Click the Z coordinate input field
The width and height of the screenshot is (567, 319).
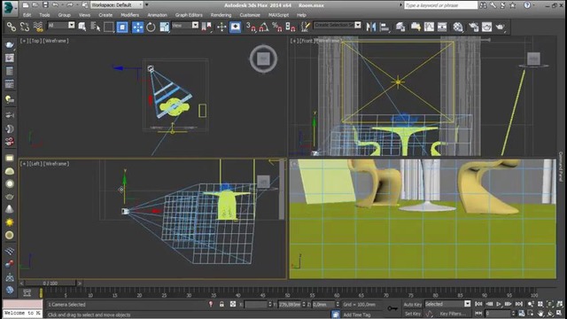click(x=324, y=305)
